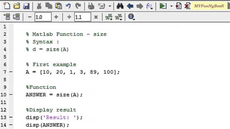
Task: Click the '%Display result' comment
Action: point(51,110)
